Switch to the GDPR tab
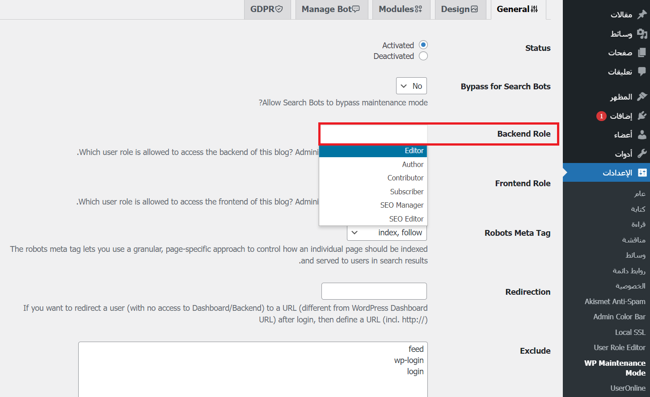 267,9
